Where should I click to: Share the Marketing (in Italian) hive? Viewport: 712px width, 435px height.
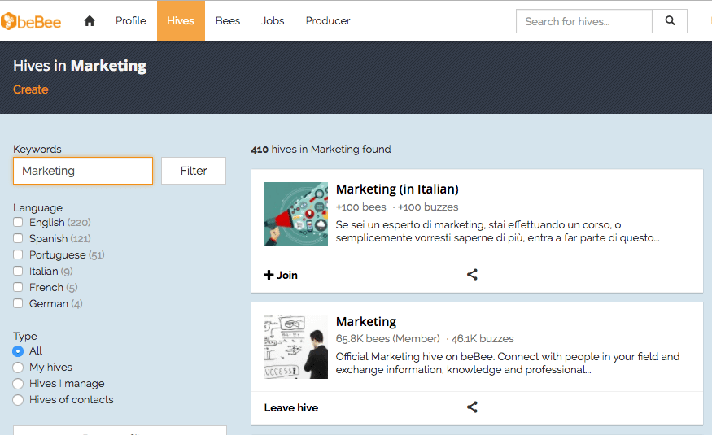click(472, 275)
